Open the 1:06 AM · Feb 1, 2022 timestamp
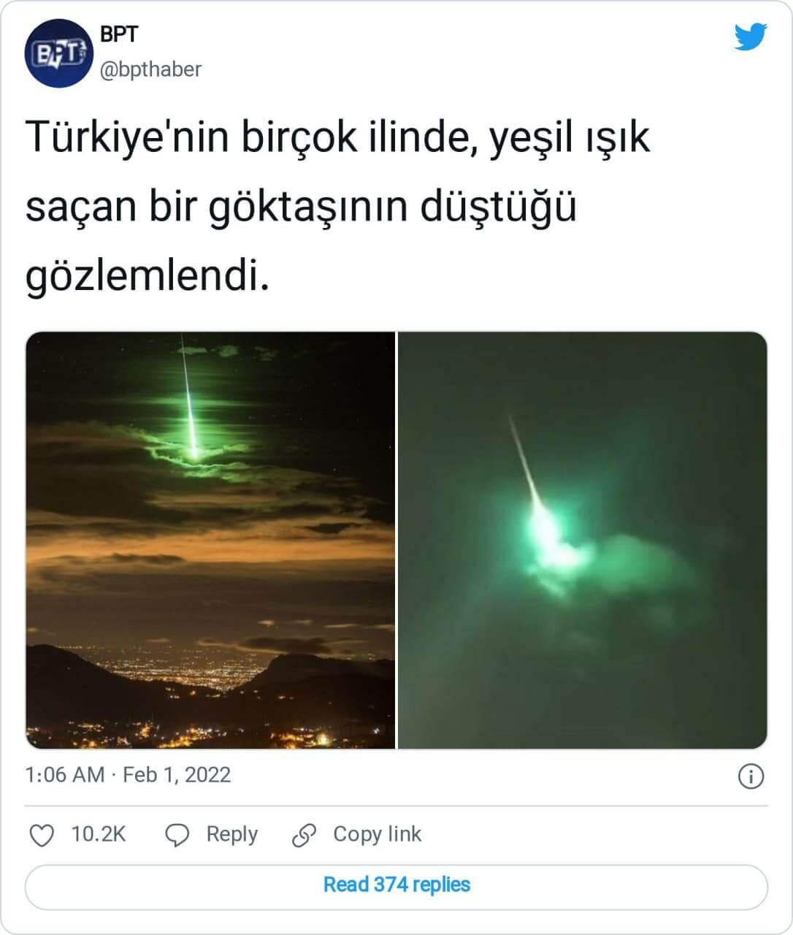Image resolution: width=793 pixels, height=935 pixels. (128, 775)
